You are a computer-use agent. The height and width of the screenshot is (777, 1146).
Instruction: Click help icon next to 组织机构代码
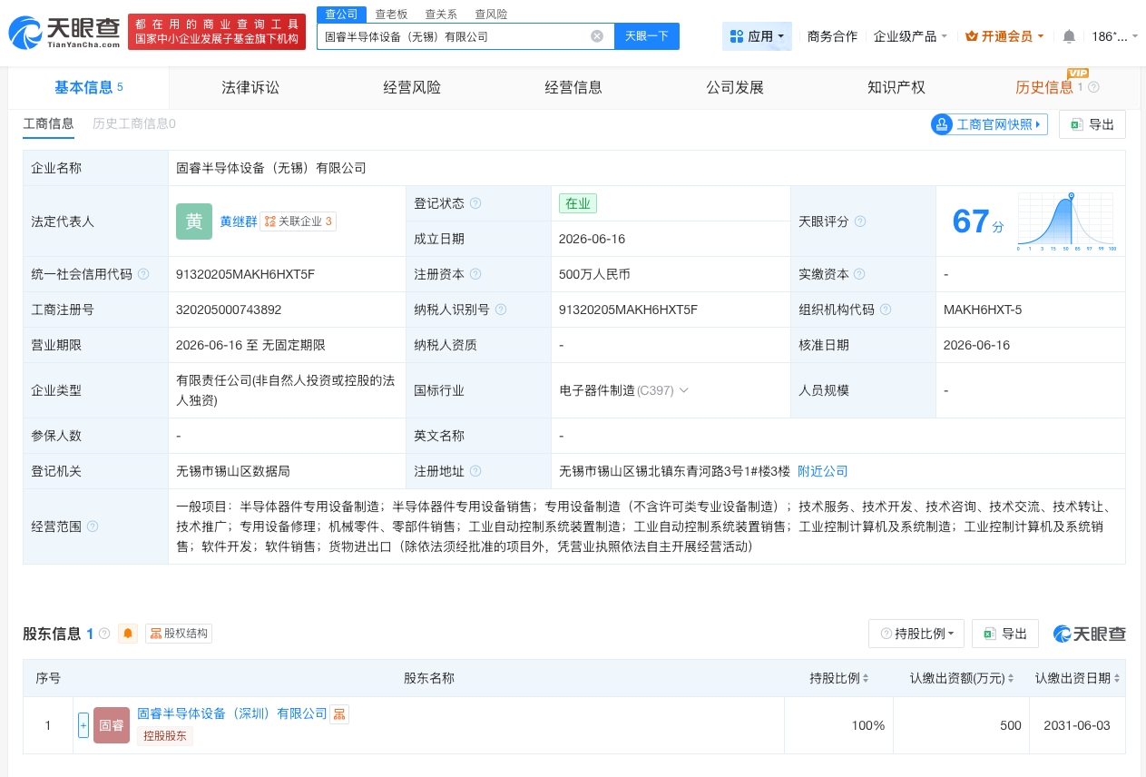click(x=885, y=310)
